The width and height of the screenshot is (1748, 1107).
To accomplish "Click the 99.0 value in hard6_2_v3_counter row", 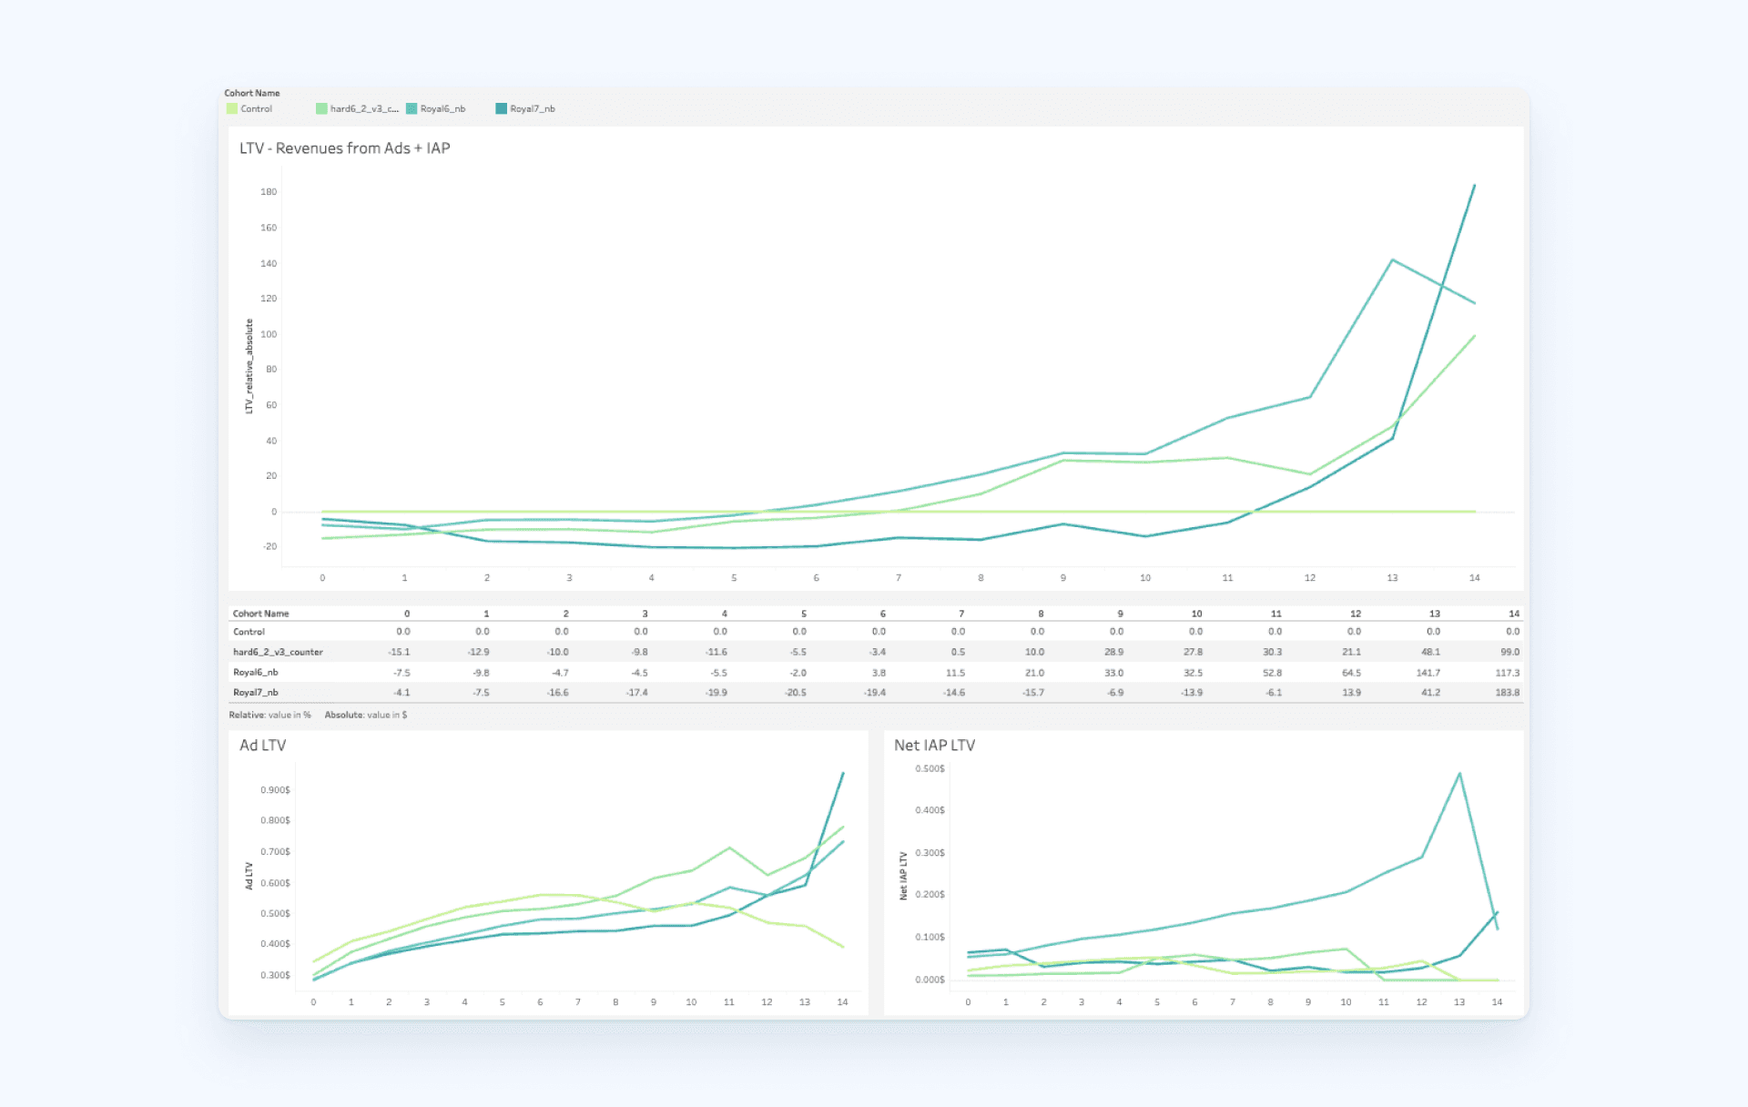I will 1509,652.
